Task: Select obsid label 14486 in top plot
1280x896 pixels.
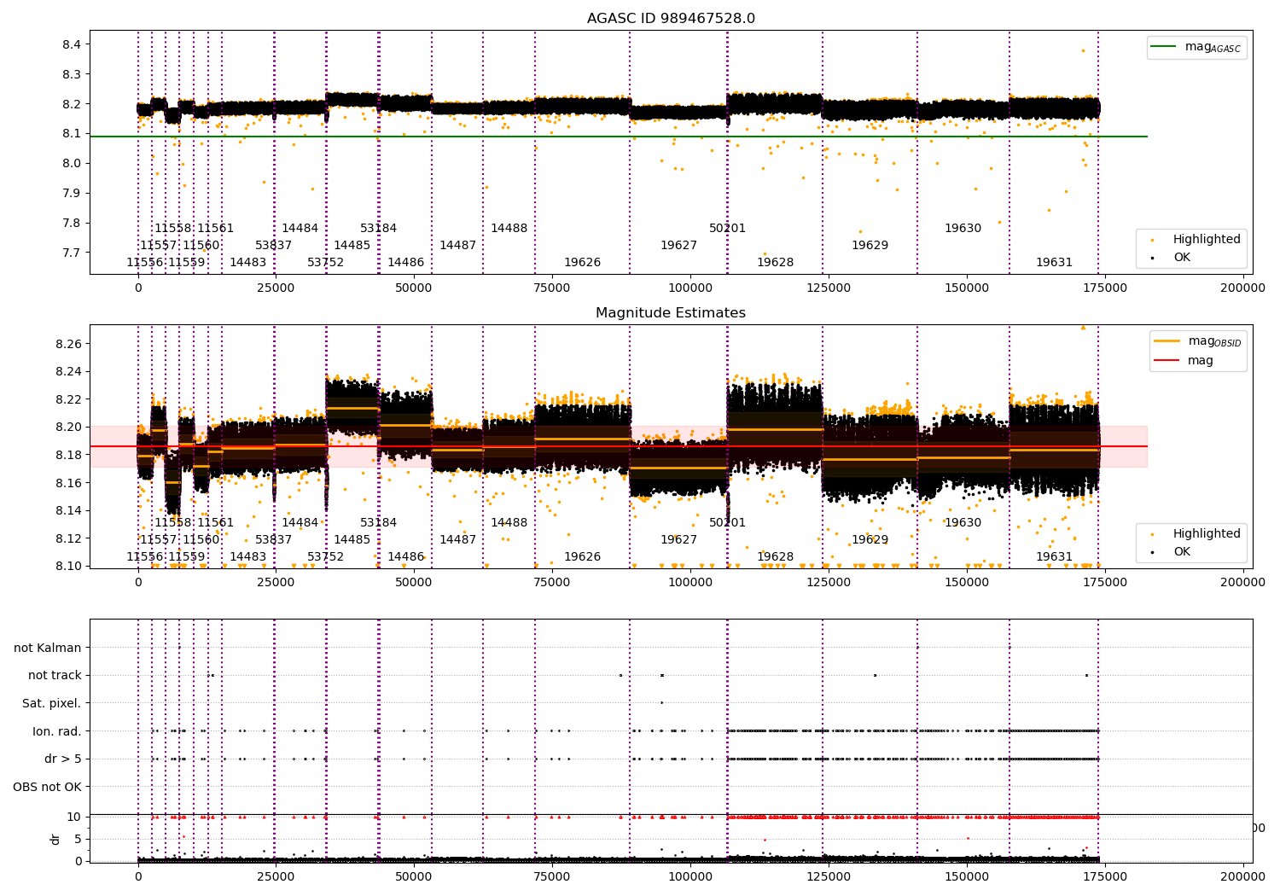Action: click(x=405, y=262)
